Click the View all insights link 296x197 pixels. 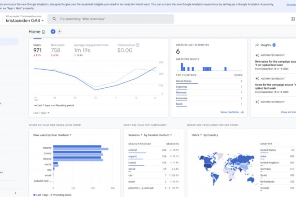[x=288, y=112]
